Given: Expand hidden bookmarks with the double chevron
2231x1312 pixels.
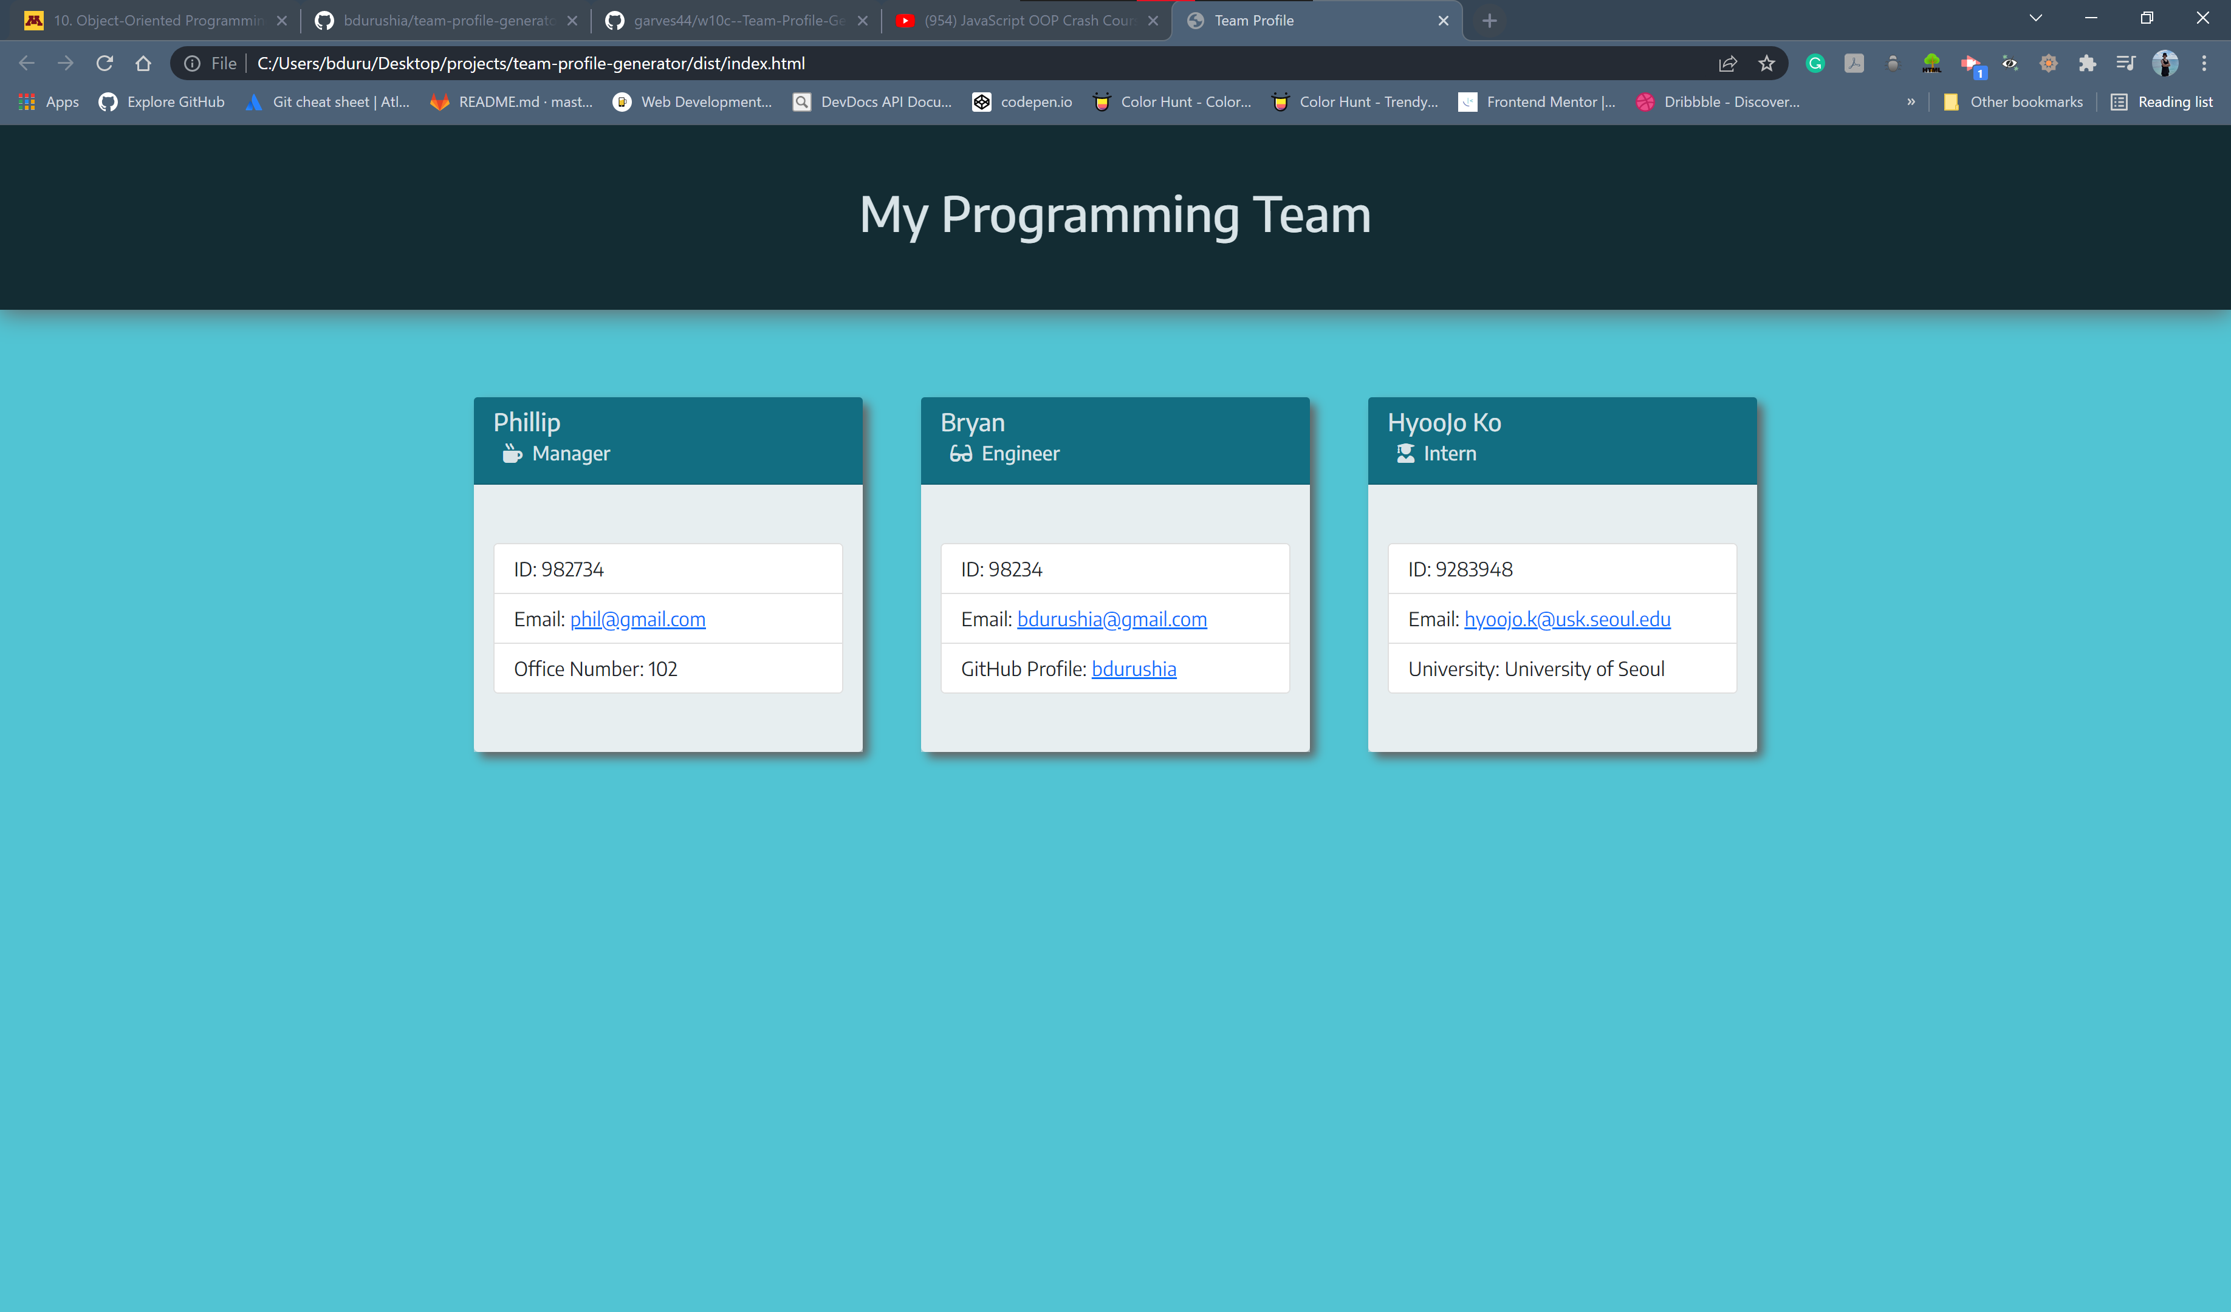Looking at the screenshot, I should point(1911,102).
